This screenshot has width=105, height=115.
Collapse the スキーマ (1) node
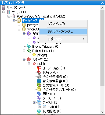pos(24,59)
